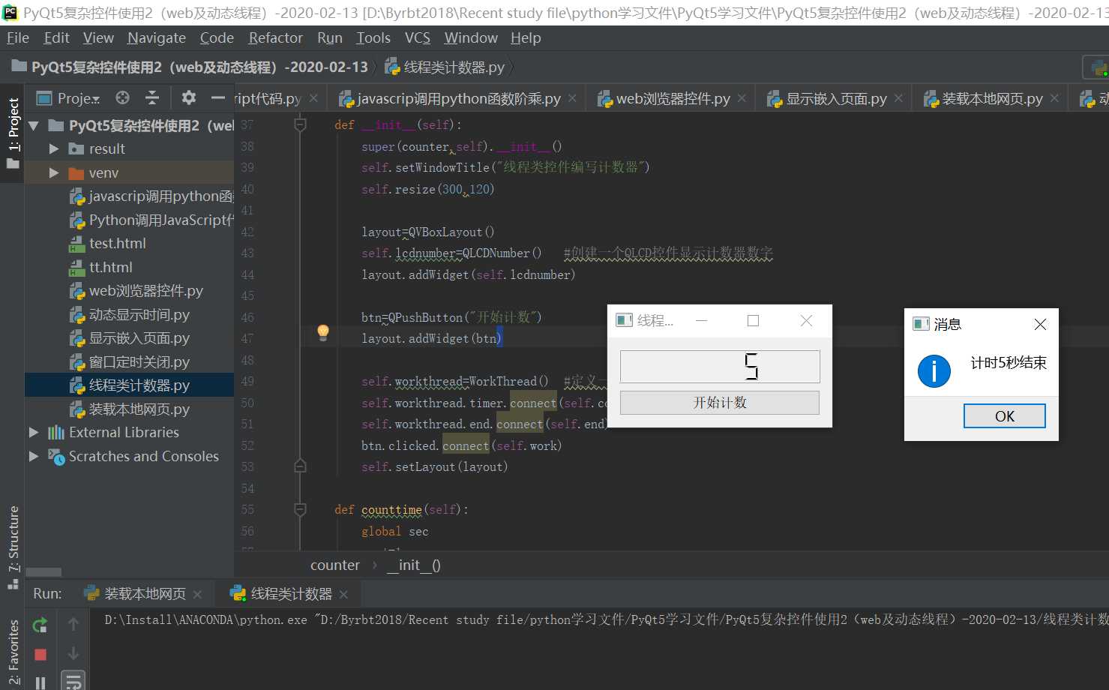Select 装载本地网页.py in project tree
The width and height of the screenshot is (1109, 690).
click(129, 409)
